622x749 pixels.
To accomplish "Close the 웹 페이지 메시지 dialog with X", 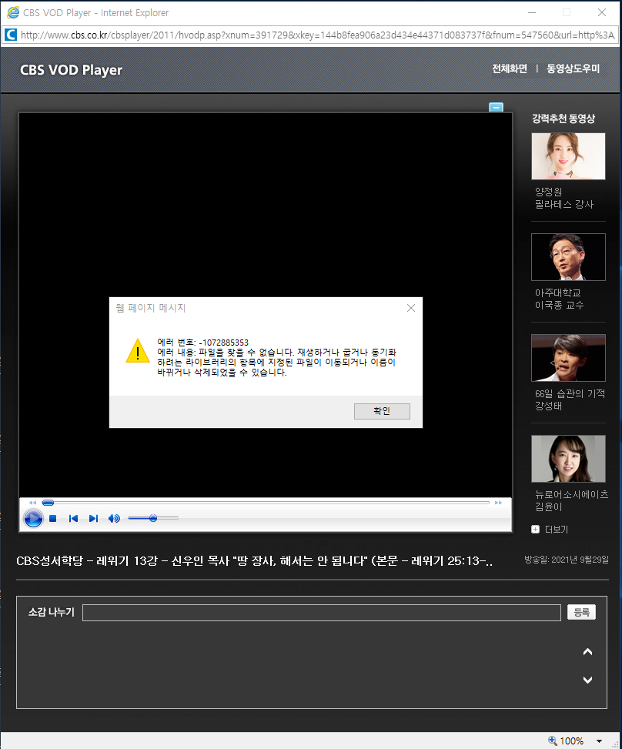I will point(410,308).
